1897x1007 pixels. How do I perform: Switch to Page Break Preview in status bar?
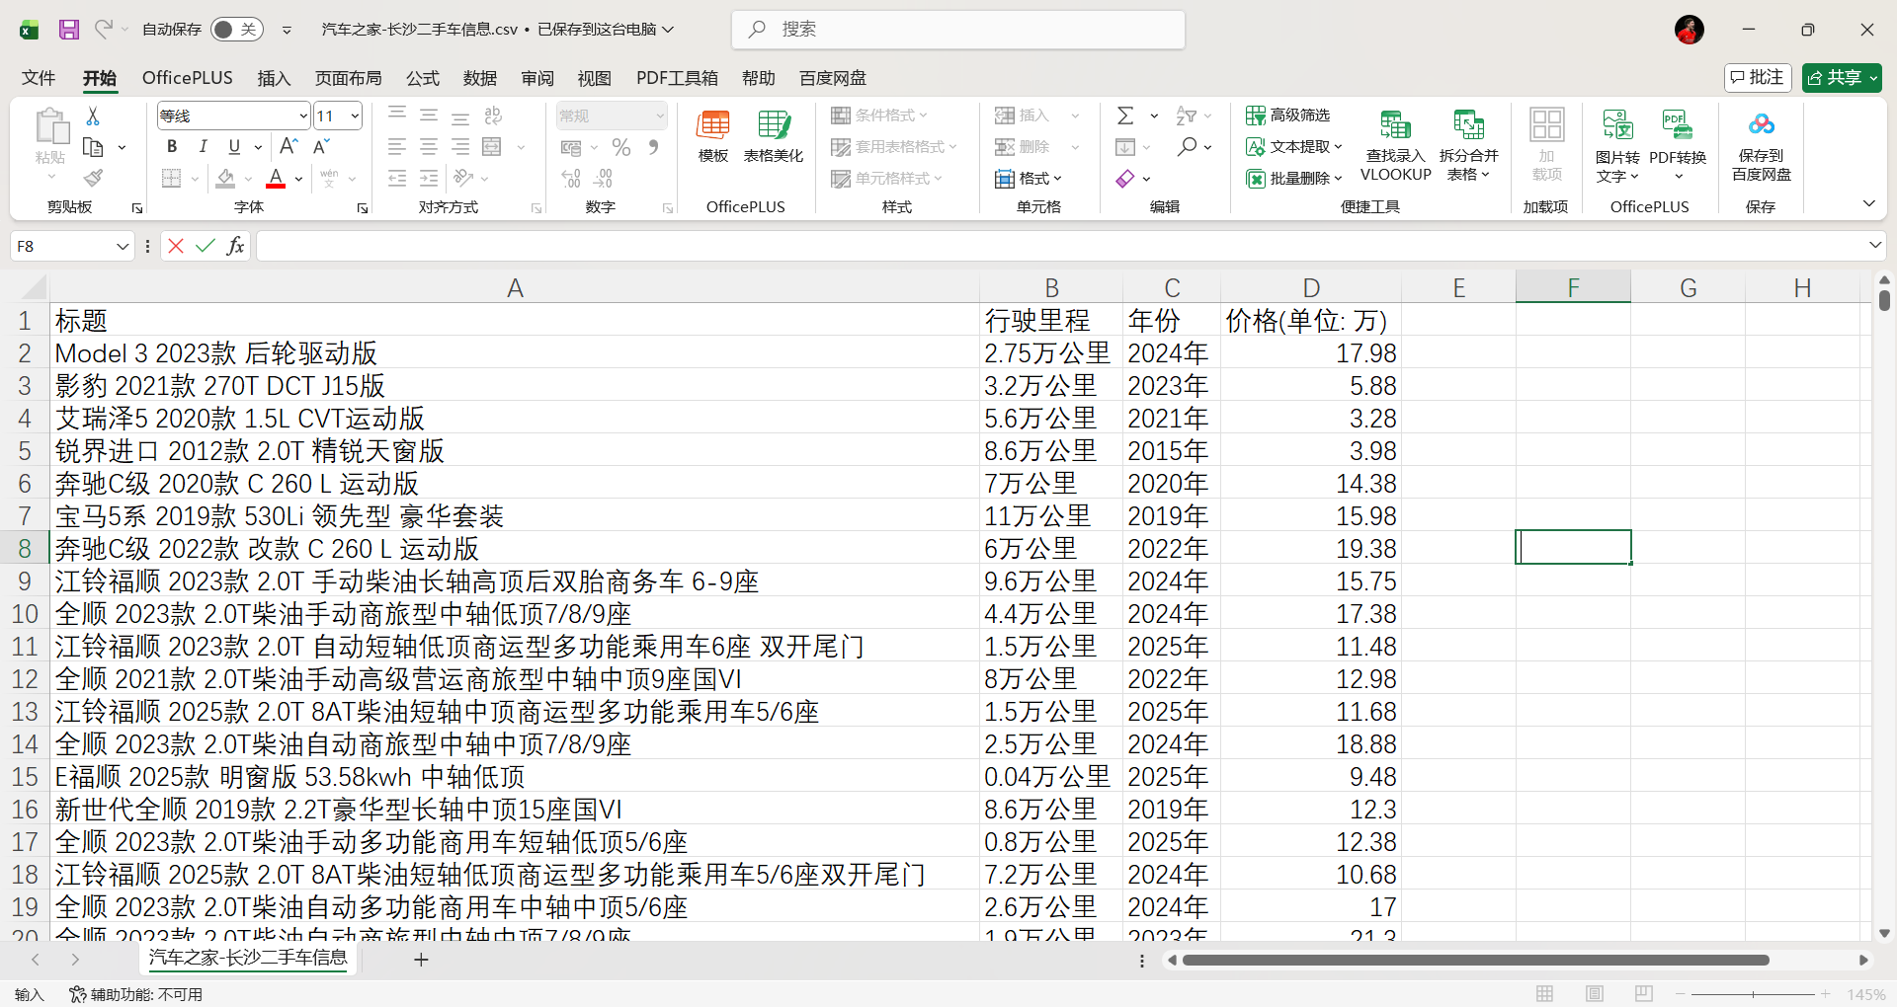click(x=1643, y=993)
